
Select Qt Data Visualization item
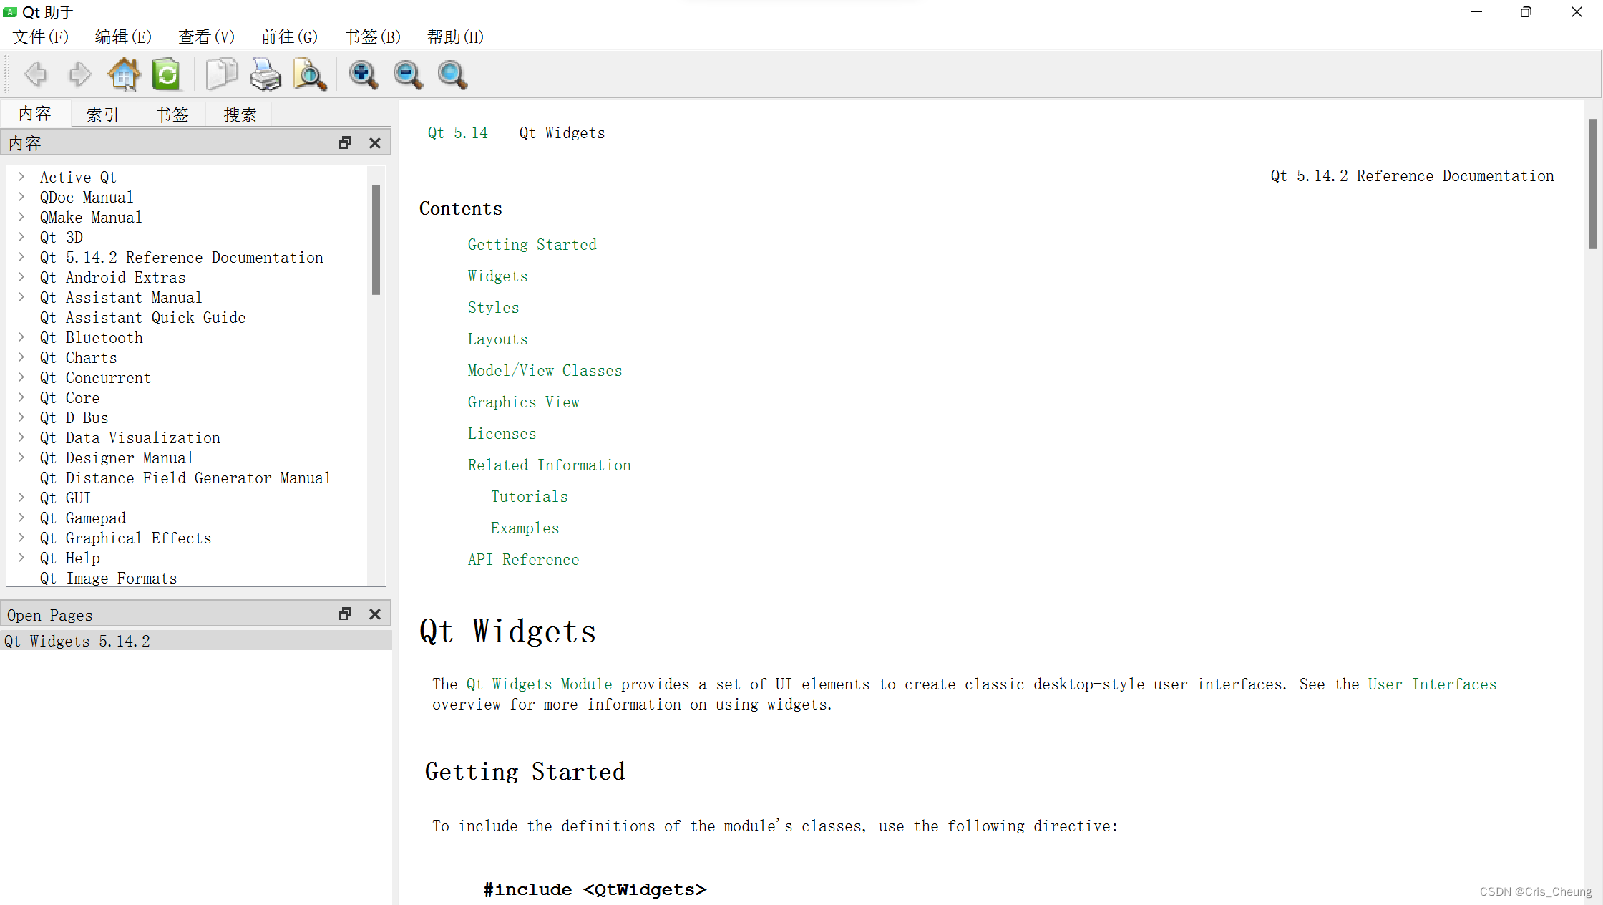pyautogui.click(x=130, y=437)
